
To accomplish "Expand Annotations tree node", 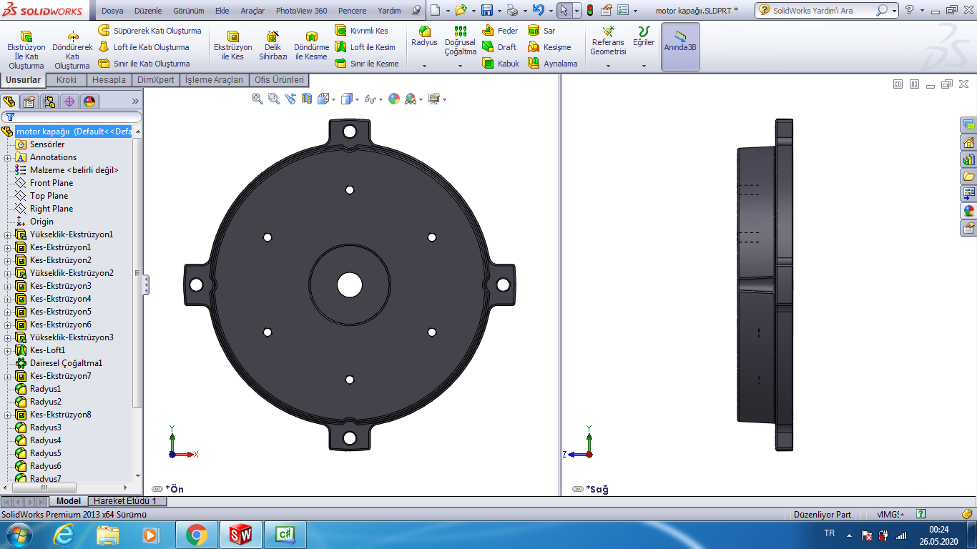I will click(7, 157).
